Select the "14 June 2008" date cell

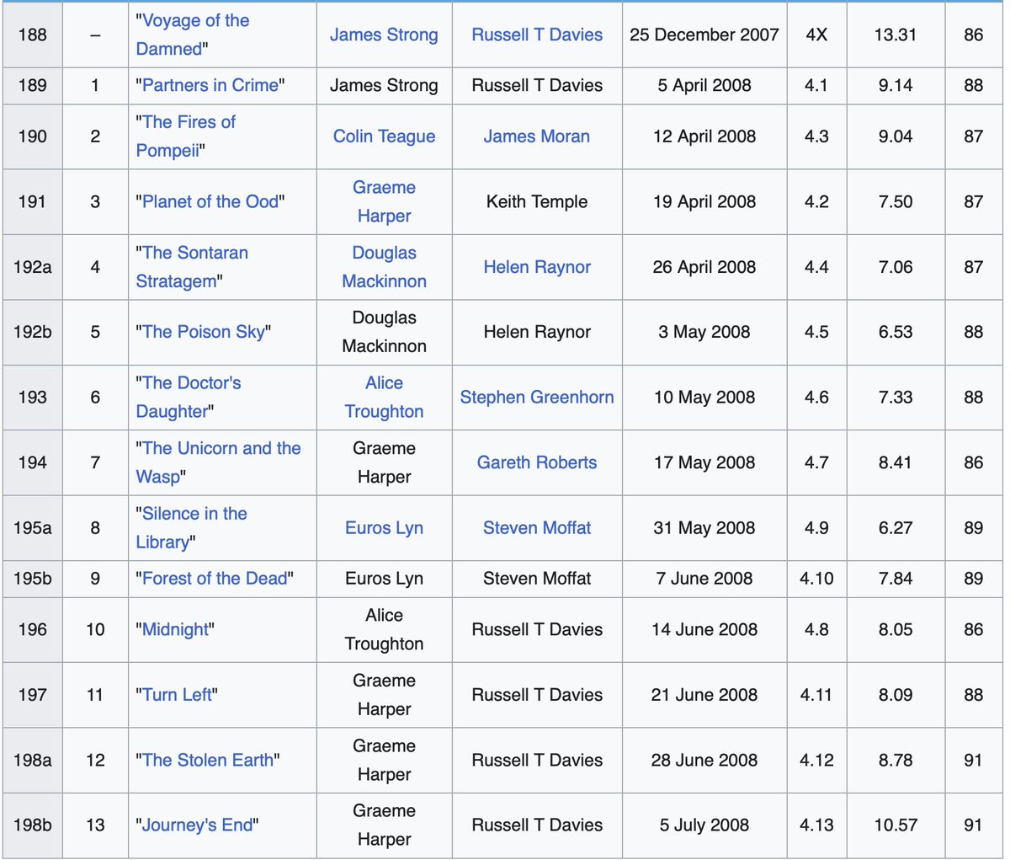click(704, 629)
